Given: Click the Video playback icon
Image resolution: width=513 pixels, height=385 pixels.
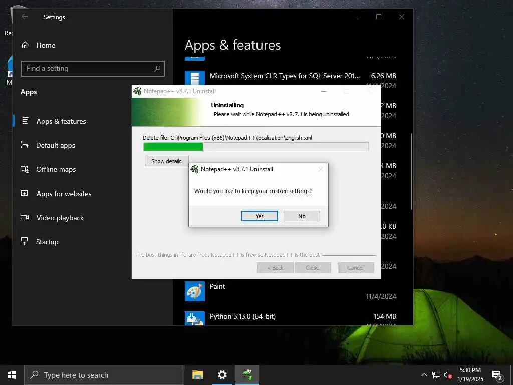Looking at the screenshot, I should click(25, 217).
